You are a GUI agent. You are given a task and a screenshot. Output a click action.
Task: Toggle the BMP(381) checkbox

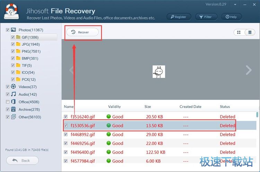pos(13,58)
